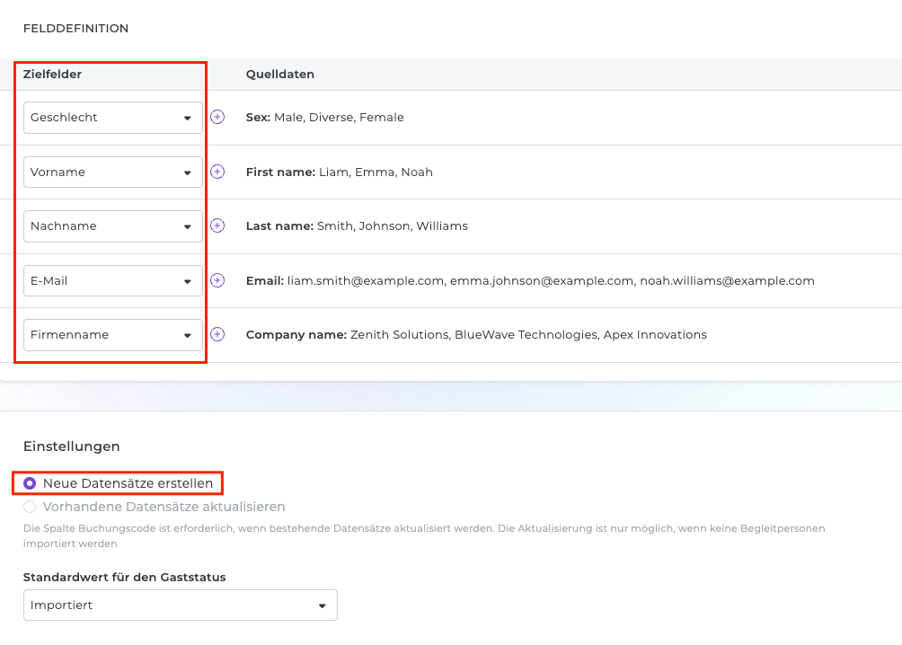Click the First name source data text
Viewport: 902px width, 645px height.
[339, 172]
